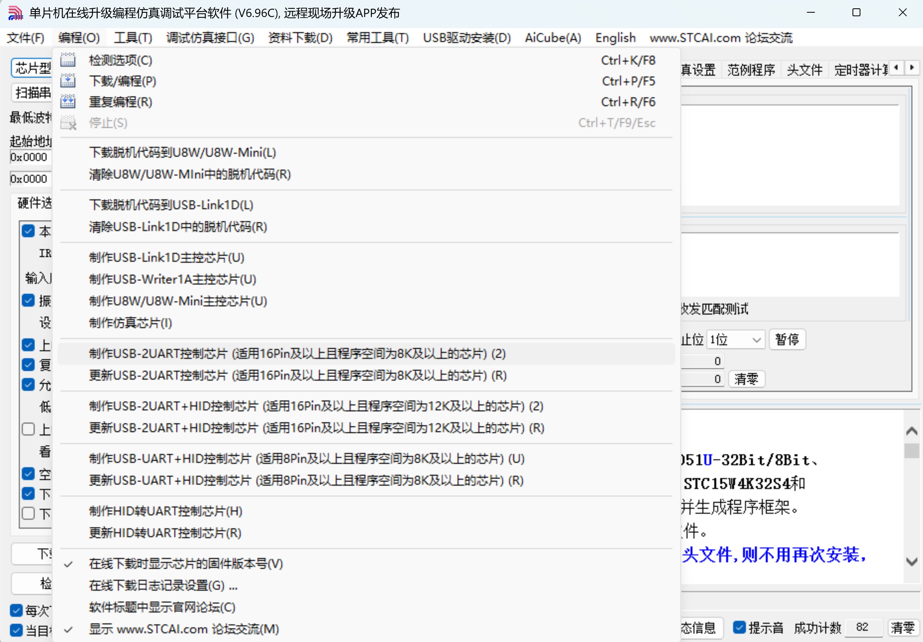The height and width of the screenshot is (642, 923).
Task: Click the Detect Options (检测选项) menu icon
Action: coord(67,60)
